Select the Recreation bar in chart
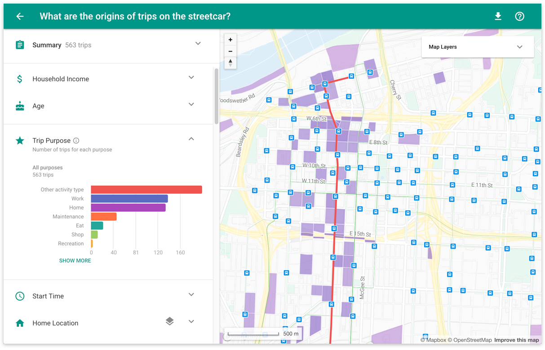Screen dimensions: 545x350 coord(92,244)
